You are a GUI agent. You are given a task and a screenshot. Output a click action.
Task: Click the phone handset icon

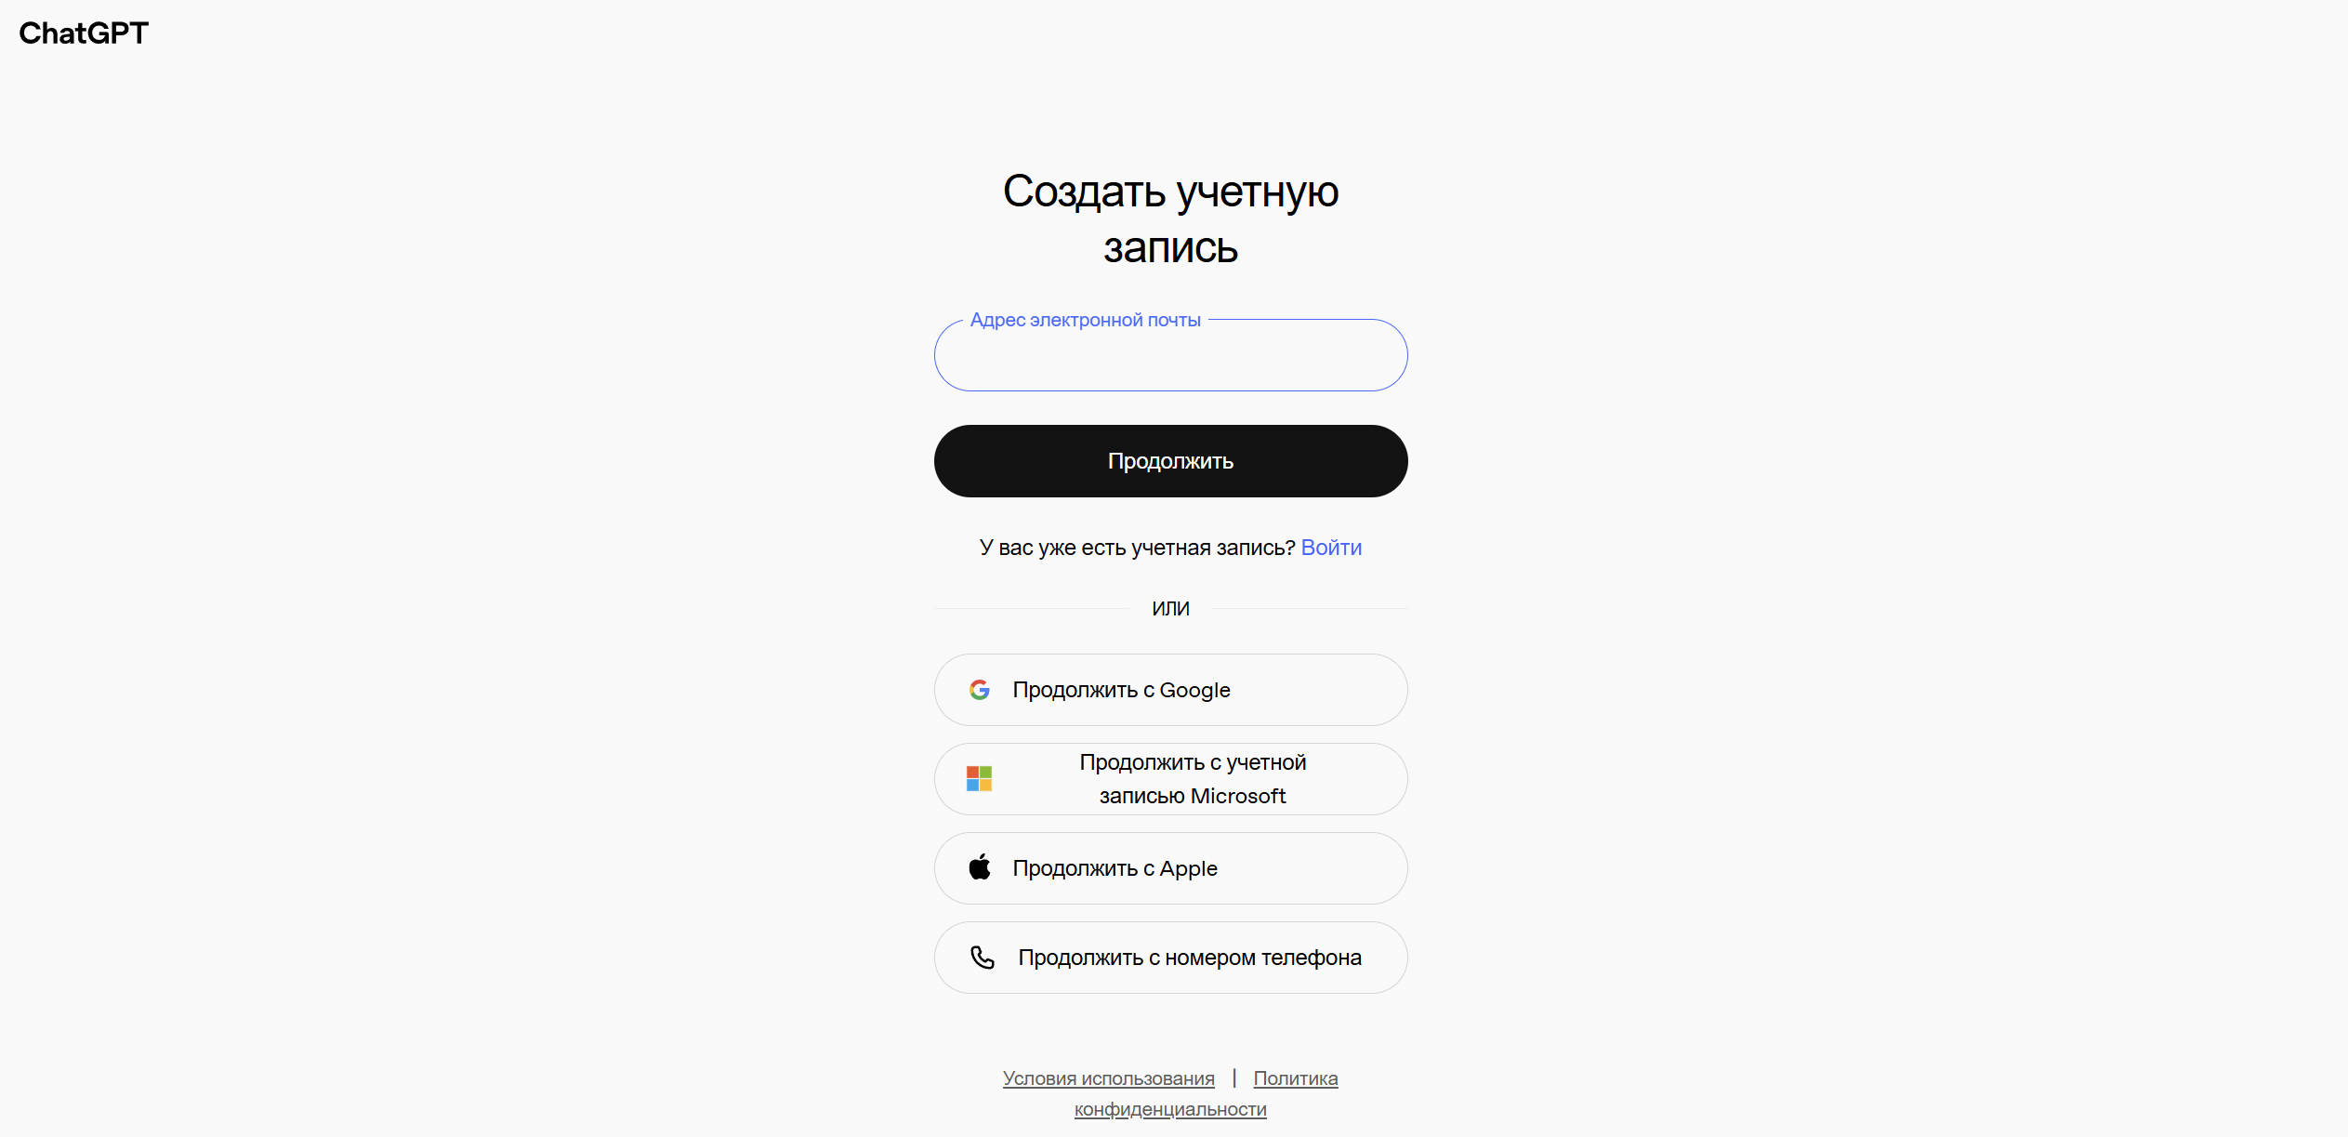click(x=983, y=958)
